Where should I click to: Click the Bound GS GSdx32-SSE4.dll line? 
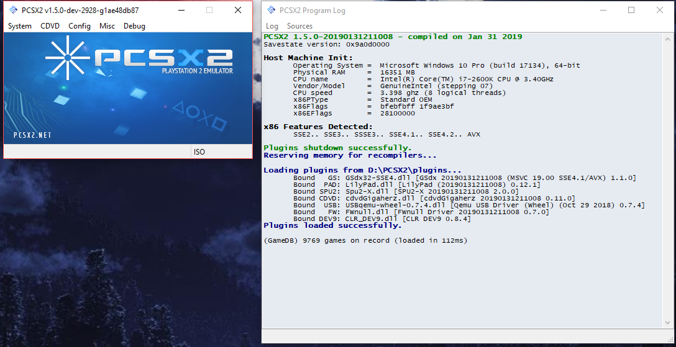465,178
